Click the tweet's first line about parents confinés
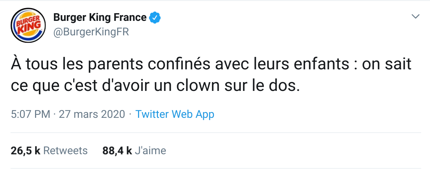 pos(211,64)
